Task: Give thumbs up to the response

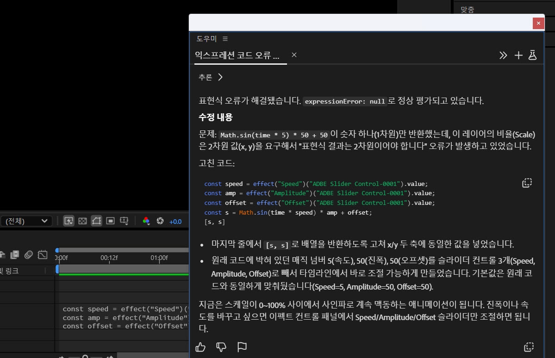Action: pyautogui.click(x=200, y=347)
